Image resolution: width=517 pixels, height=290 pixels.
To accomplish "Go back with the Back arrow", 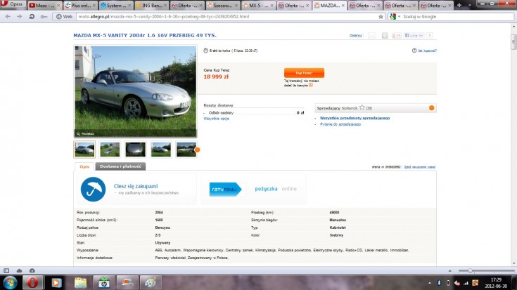I will [x=8, y=16].
